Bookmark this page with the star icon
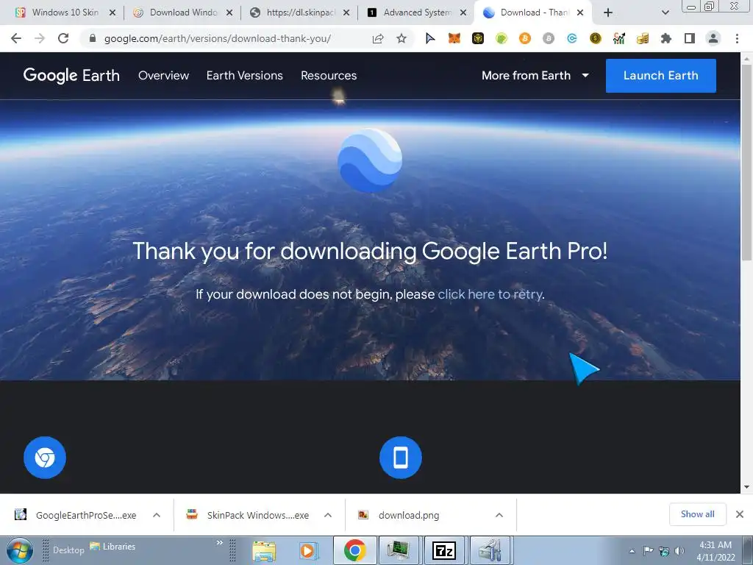Image resolution: width=753 pixels, height=565 pixels. pos(402,38)
